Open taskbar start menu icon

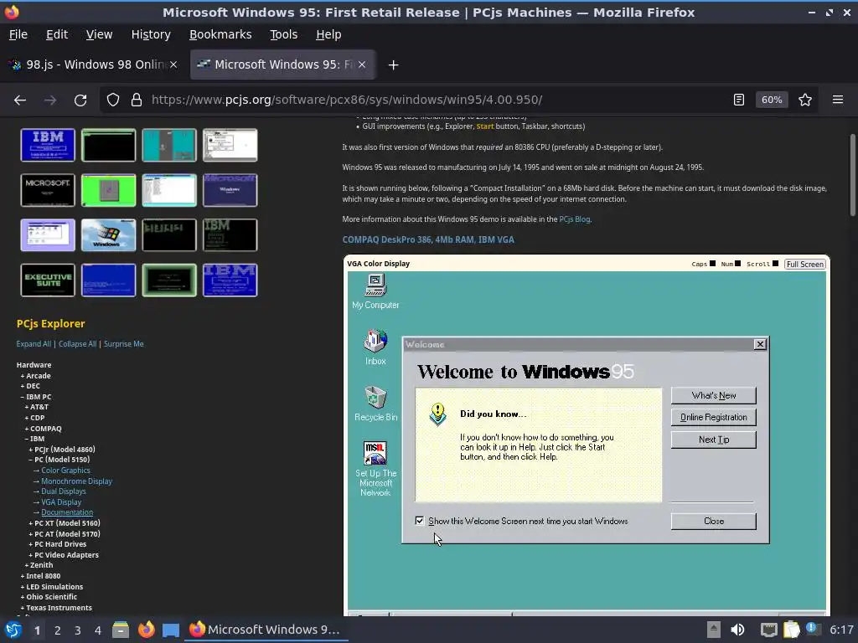tap(13, 630)
